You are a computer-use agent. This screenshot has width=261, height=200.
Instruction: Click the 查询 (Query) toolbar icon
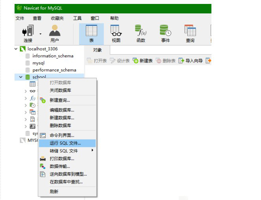tap(190, 33)
